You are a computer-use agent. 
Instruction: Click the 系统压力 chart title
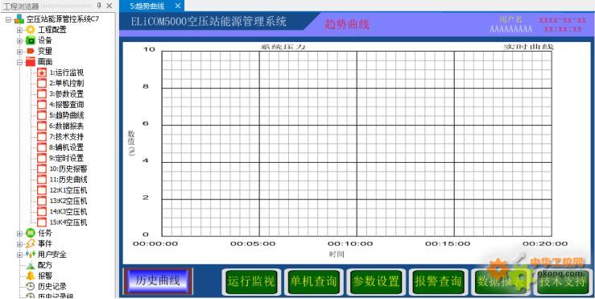(283, 47)
